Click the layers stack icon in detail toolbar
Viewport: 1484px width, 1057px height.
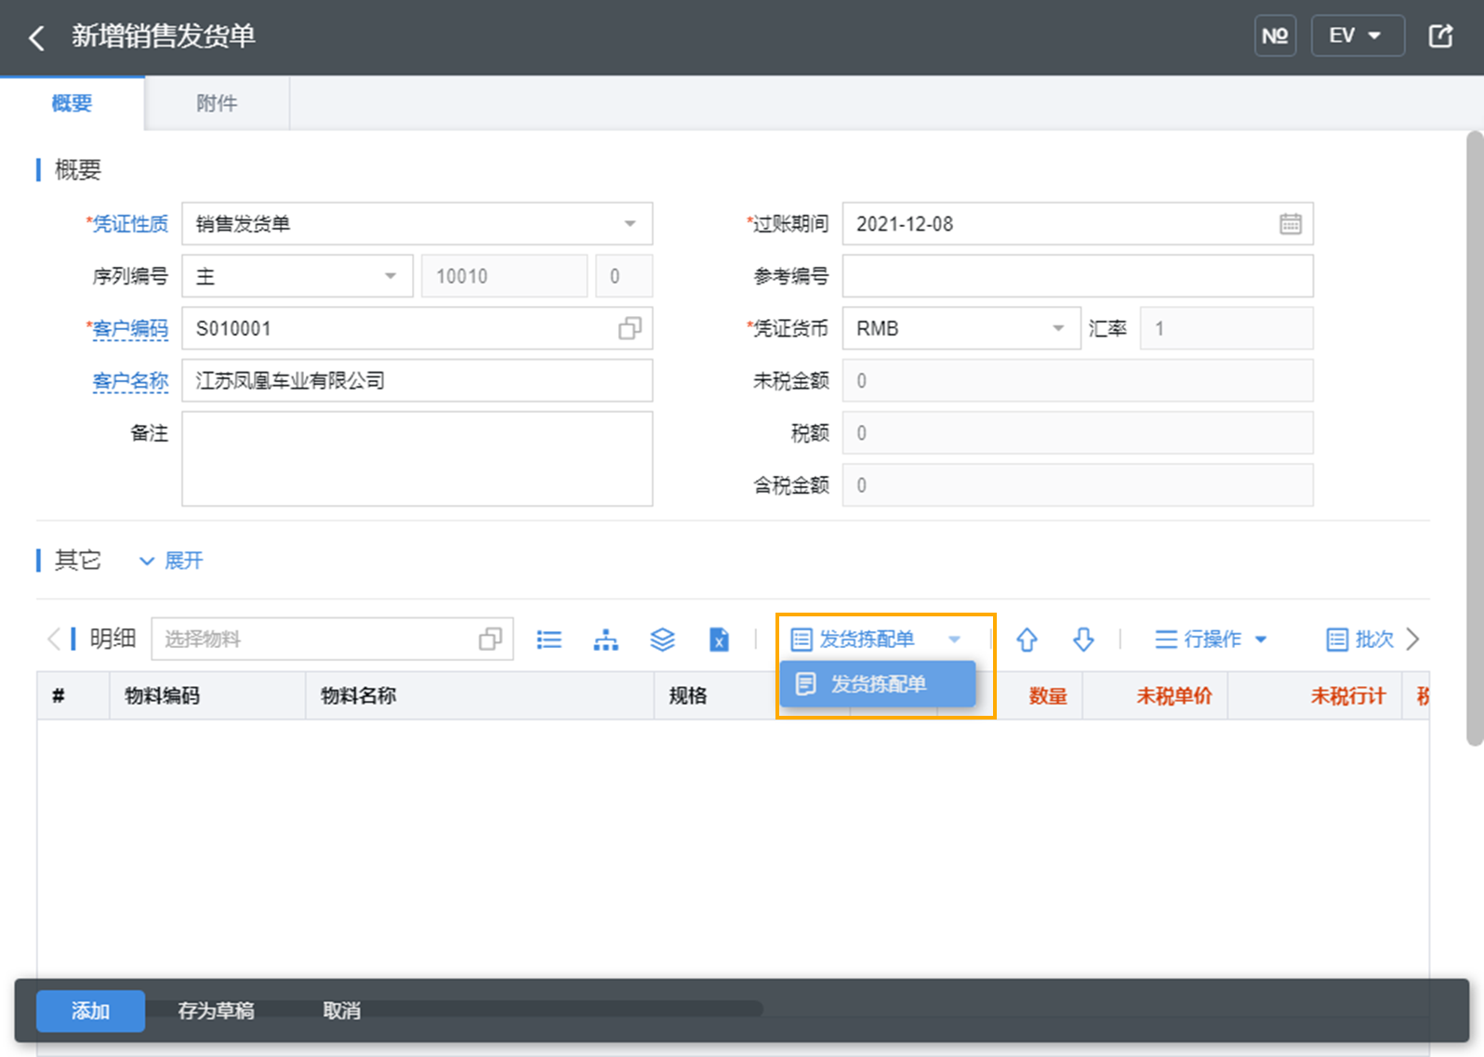pyautogui.click(x=662, y=640)
